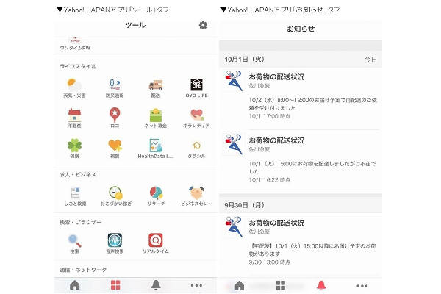Open the しごと検索 job search tool
Screen dimensions: 441x294
click(x=75, y=196)
